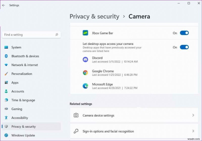The height and width of the screenshot is (141, 202).
Task: Click the Personalization paintbrush icon
Action: (6, 74)
